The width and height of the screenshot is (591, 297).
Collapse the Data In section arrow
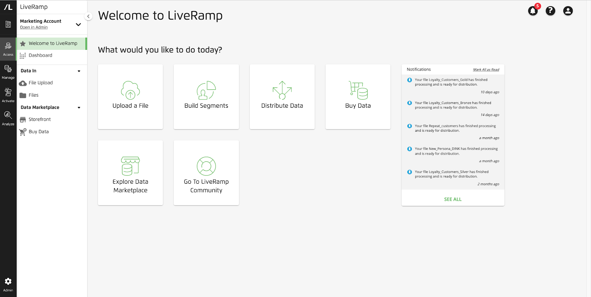pyautogui.click(x=79, y=71)
